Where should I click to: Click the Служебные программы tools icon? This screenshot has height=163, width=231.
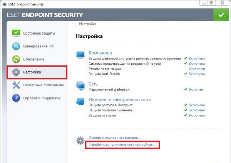coord(16,85)
